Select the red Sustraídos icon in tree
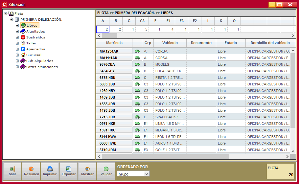299x184 pixels. (x=23, y=37)
